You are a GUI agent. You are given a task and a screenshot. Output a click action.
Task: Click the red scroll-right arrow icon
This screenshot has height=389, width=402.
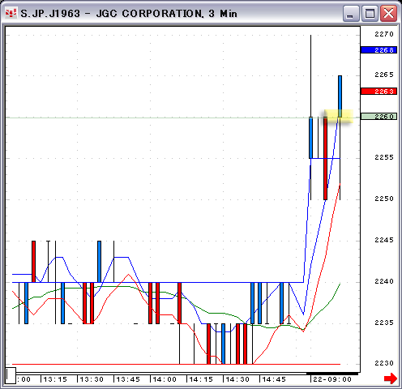click(391, 378)
